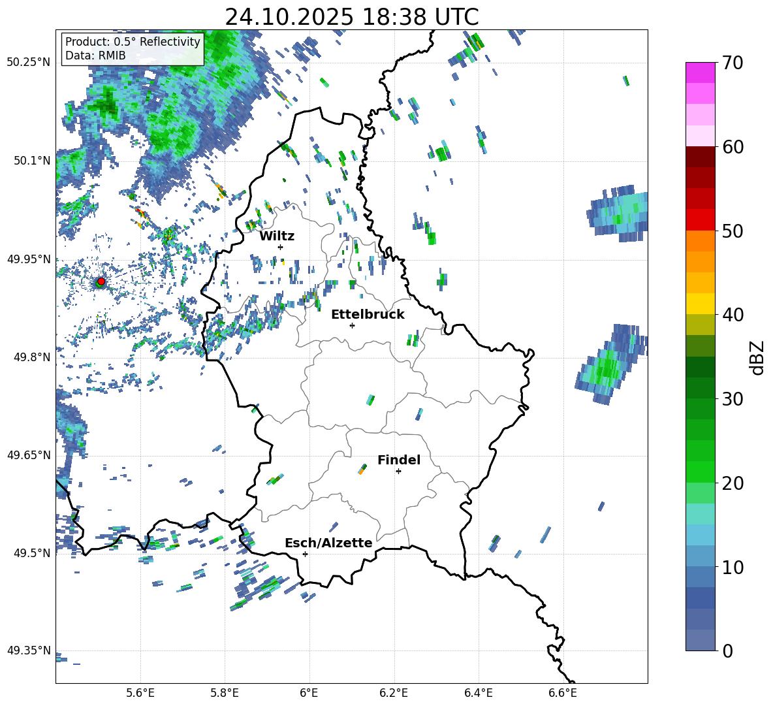773x706 pixels.
Task: Click the colorbar tick label 0
Action: click(727, 650)
